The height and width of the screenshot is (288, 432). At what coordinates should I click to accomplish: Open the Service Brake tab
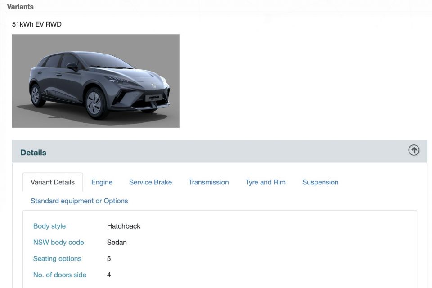pos(150,182)
